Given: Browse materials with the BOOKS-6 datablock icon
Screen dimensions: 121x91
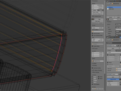Looking at the screenshot, I should (108, 19).
